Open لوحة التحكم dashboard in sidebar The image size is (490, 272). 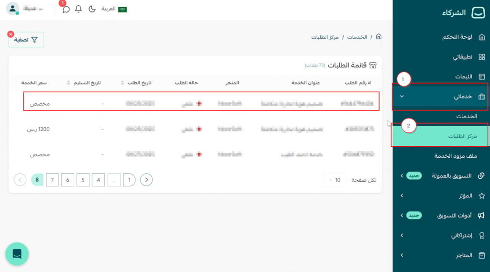(x=455, y=37)
